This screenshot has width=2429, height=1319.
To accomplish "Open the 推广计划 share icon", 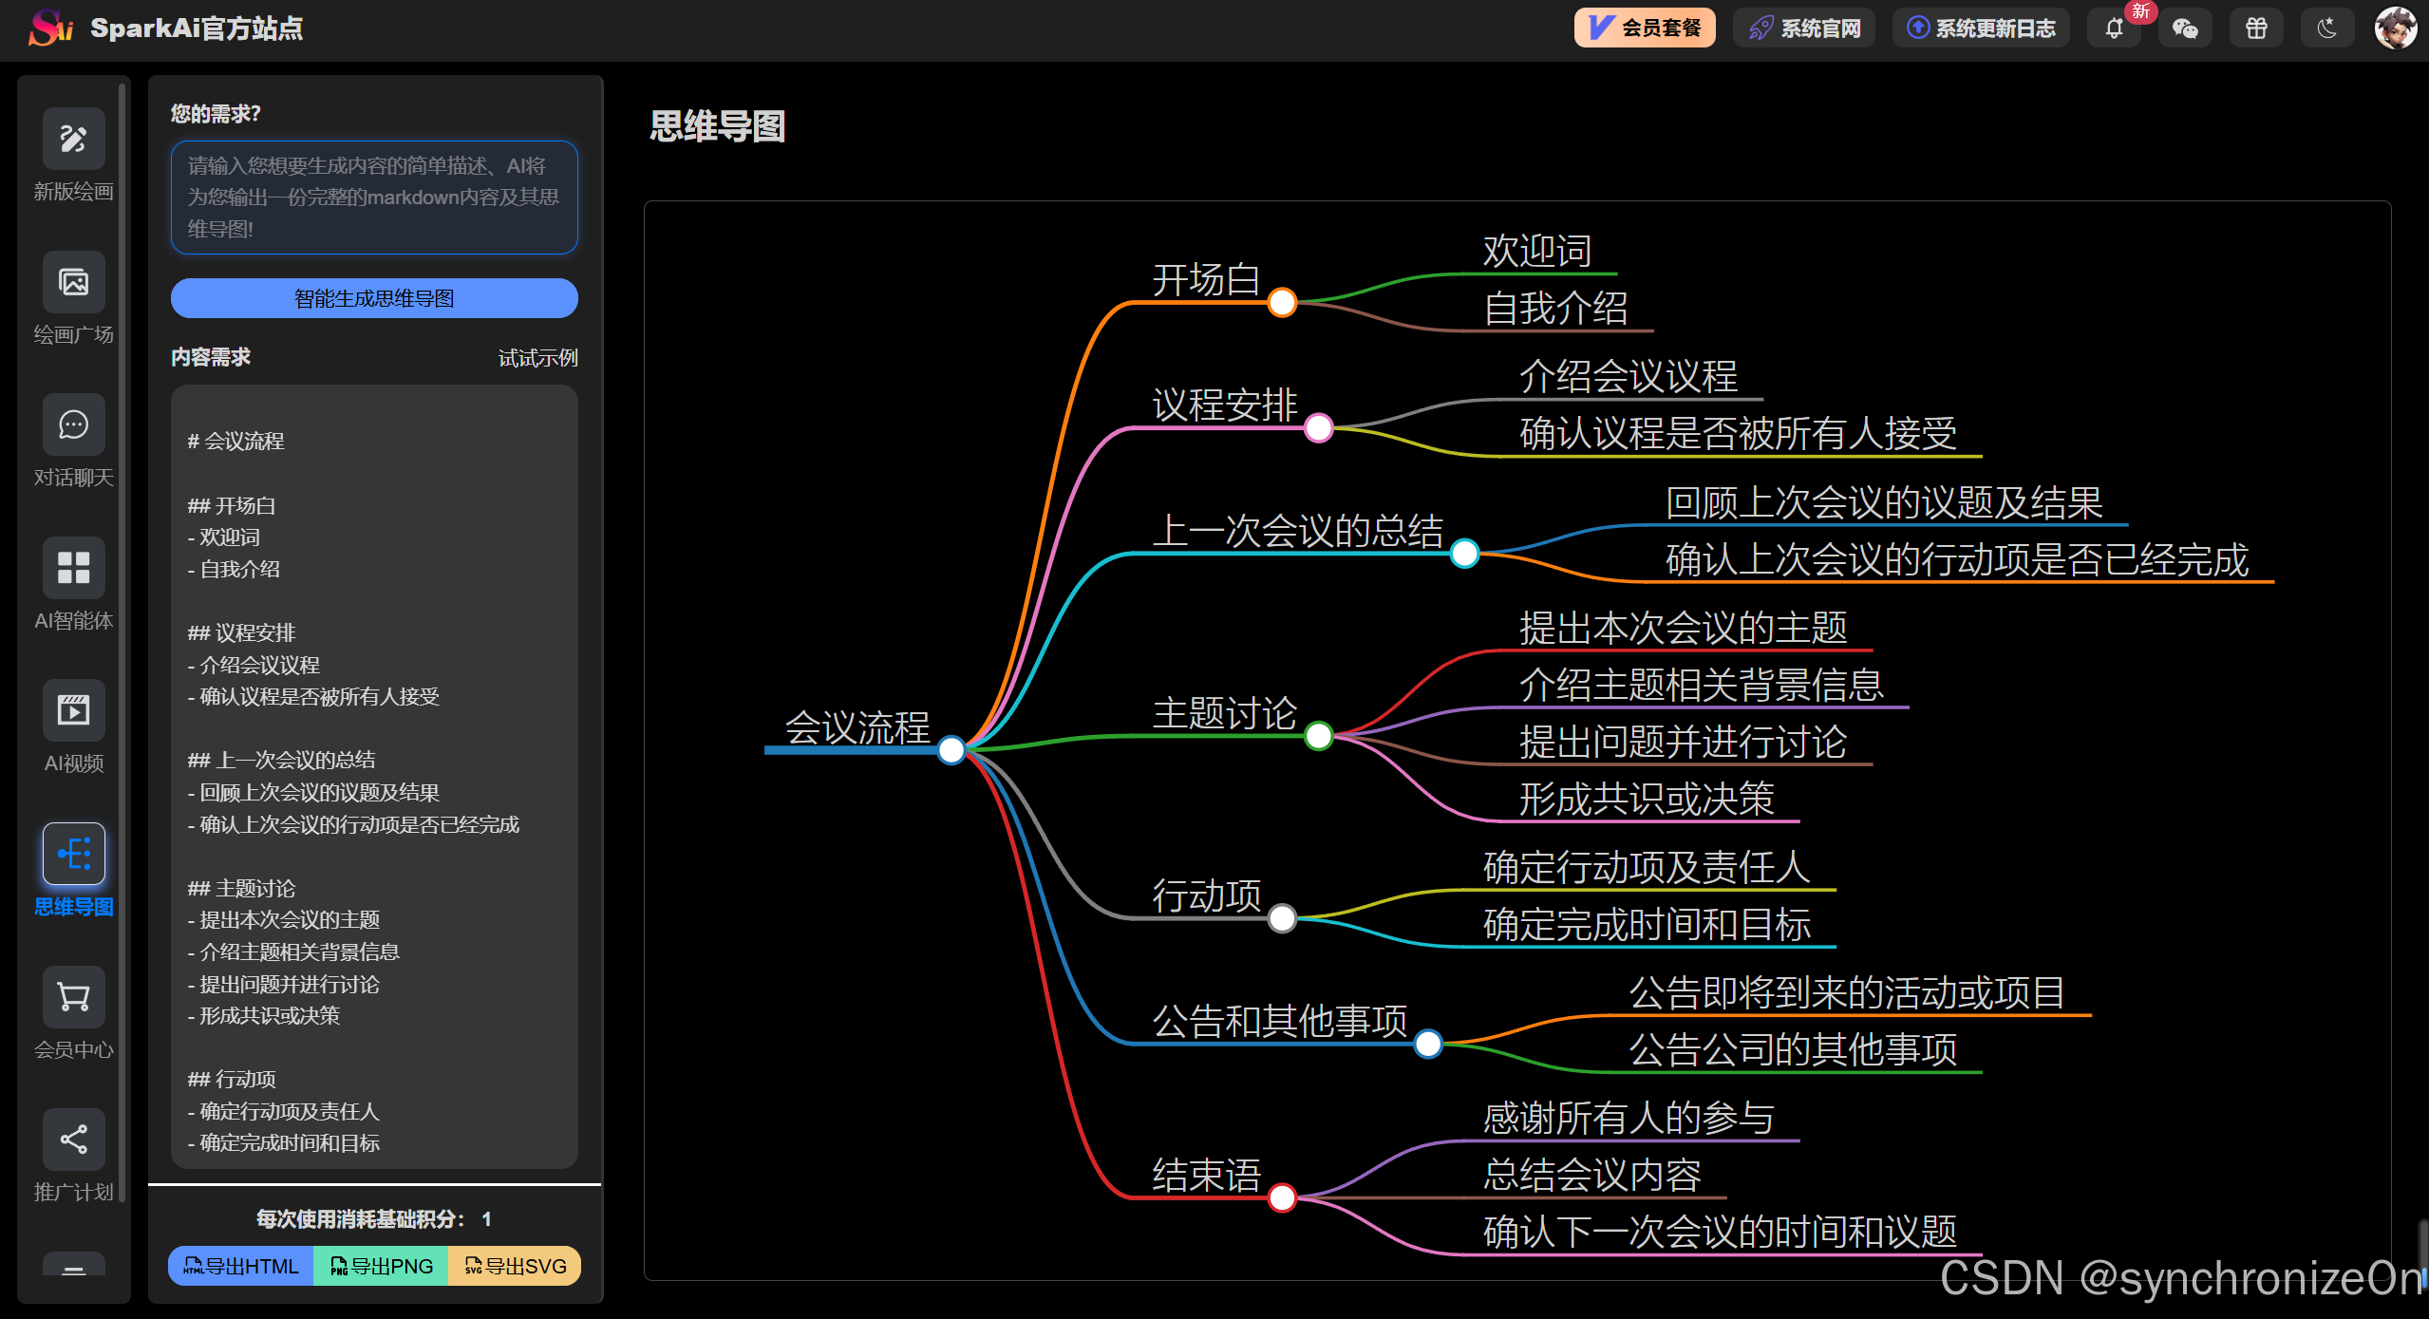I will pyautogui.click(x=73, y=1140).
